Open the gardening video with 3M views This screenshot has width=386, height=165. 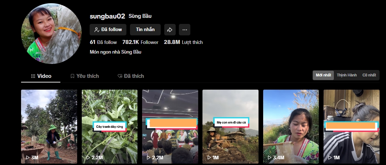coord(49,126)
